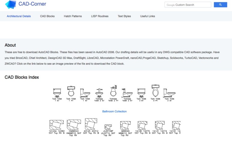
Task: Focus the Google Custom Search field
Action: click(188, 5)
